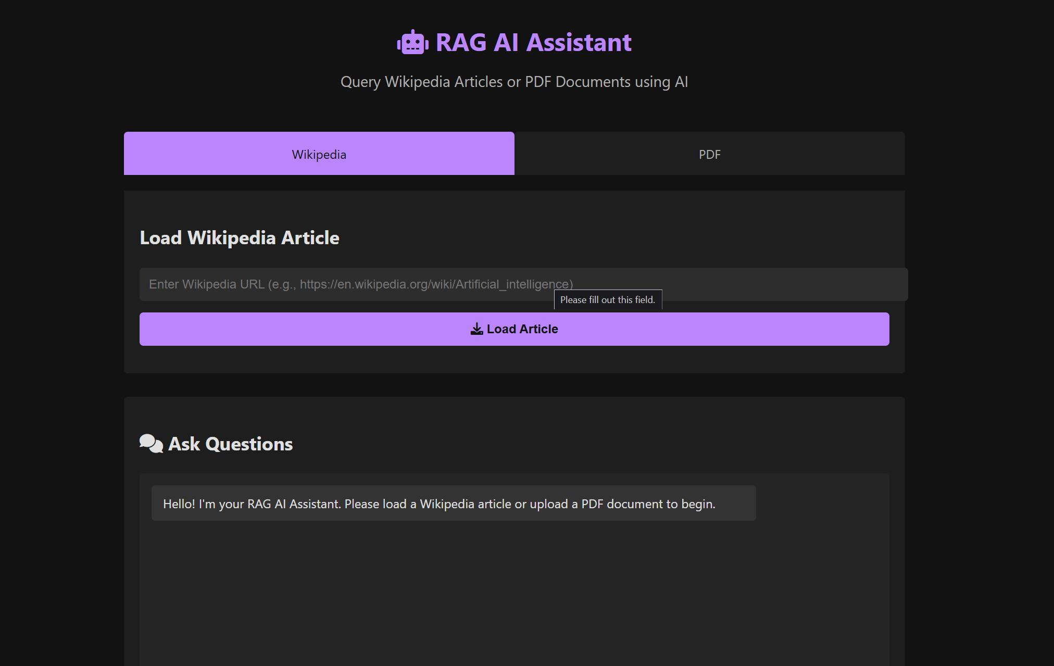Switch to the PDF tab
Screen dimensions: 1054x666
point(710,154)
